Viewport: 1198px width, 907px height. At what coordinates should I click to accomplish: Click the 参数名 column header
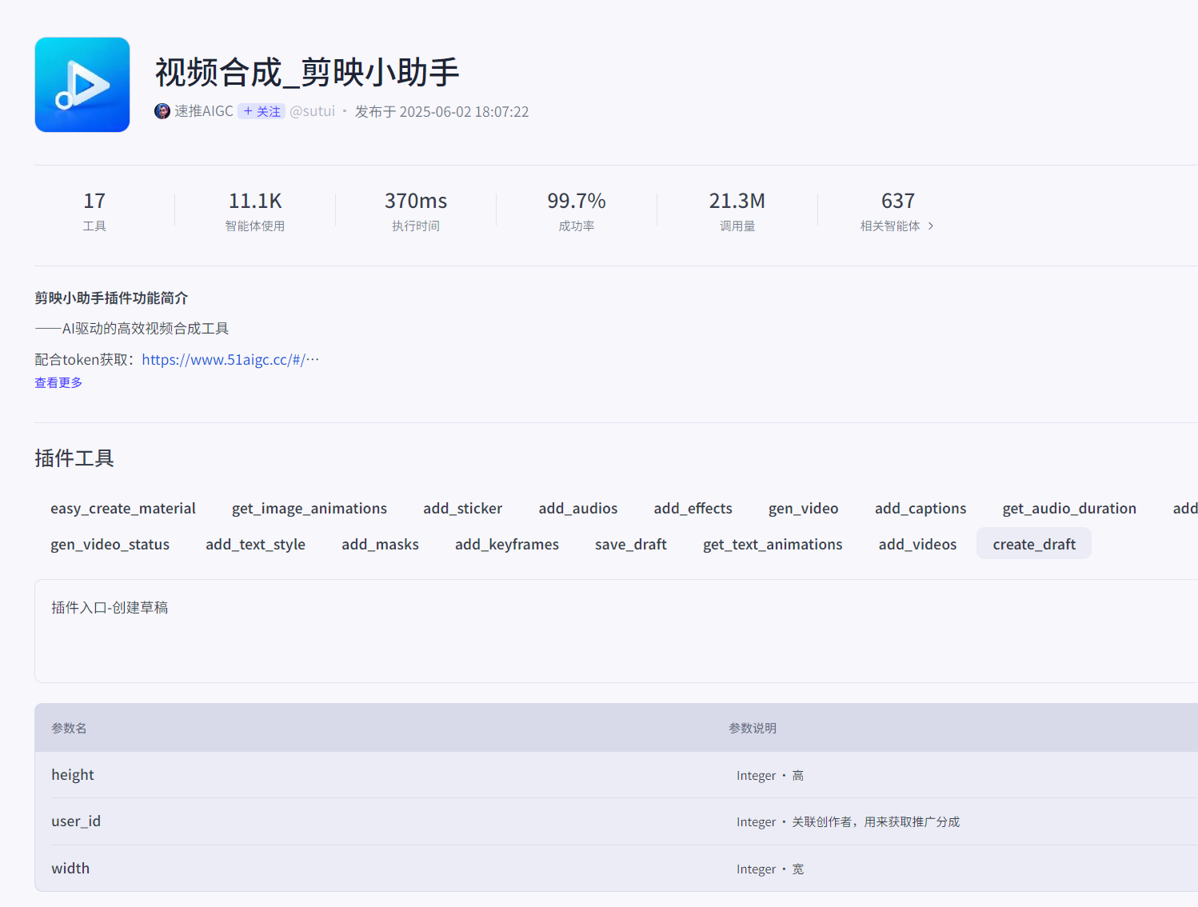(x=69, y=729)
